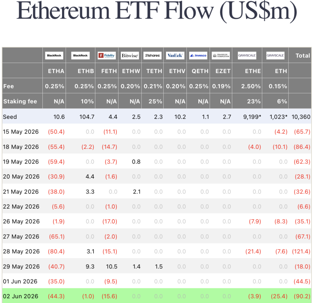Viewport: 313px width, 303px height.
Task: Select the ETHA column header
Action: 56,71
